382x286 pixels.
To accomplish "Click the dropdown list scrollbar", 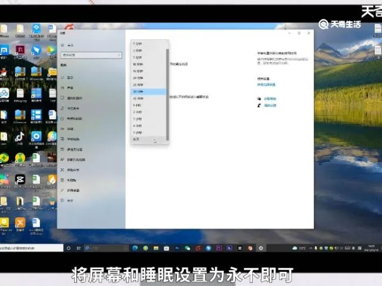I will coord(167,94).
